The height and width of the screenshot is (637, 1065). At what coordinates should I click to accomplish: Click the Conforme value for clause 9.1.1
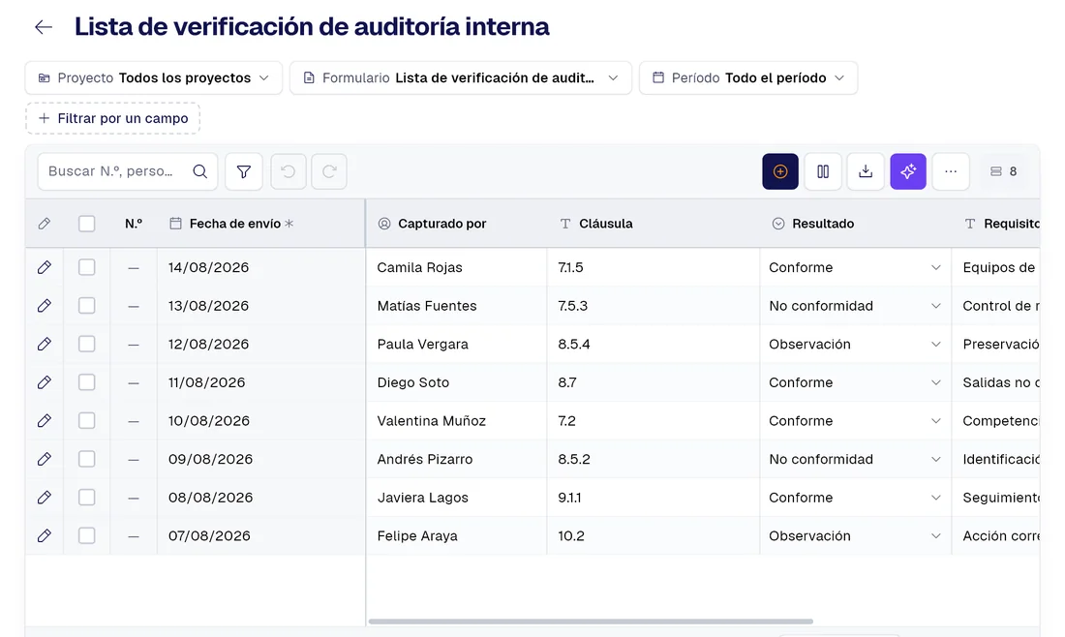(x=801, y=498)
